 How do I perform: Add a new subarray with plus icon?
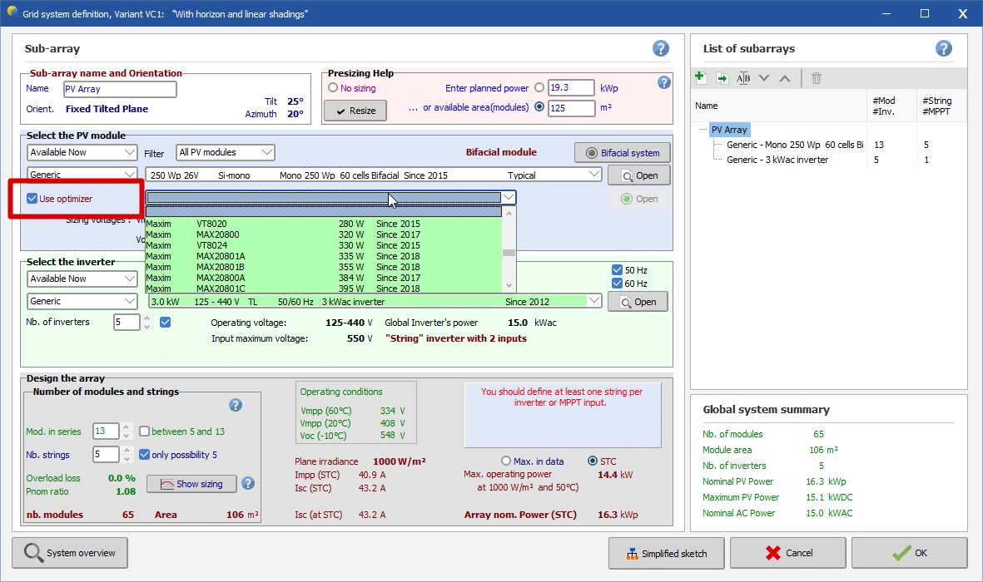701,78
